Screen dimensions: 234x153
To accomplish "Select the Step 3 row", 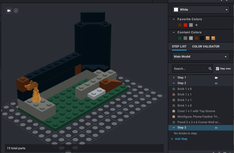I will pyautogui.click(x=201, y=128).
